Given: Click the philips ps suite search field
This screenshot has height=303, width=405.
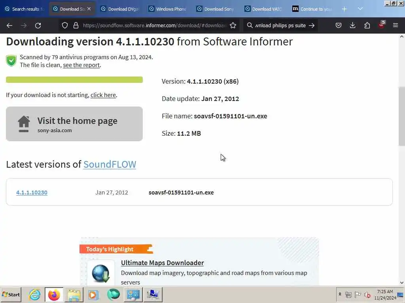Looking at the screenshot, I should click(280, 25).
